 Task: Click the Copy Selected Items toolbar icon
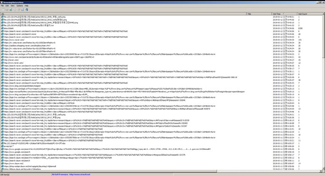pyautogui.click(x=15, y=10)
